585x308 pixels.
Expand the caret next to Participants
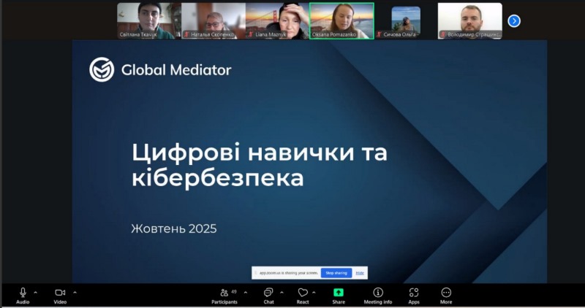pos(246,293)
